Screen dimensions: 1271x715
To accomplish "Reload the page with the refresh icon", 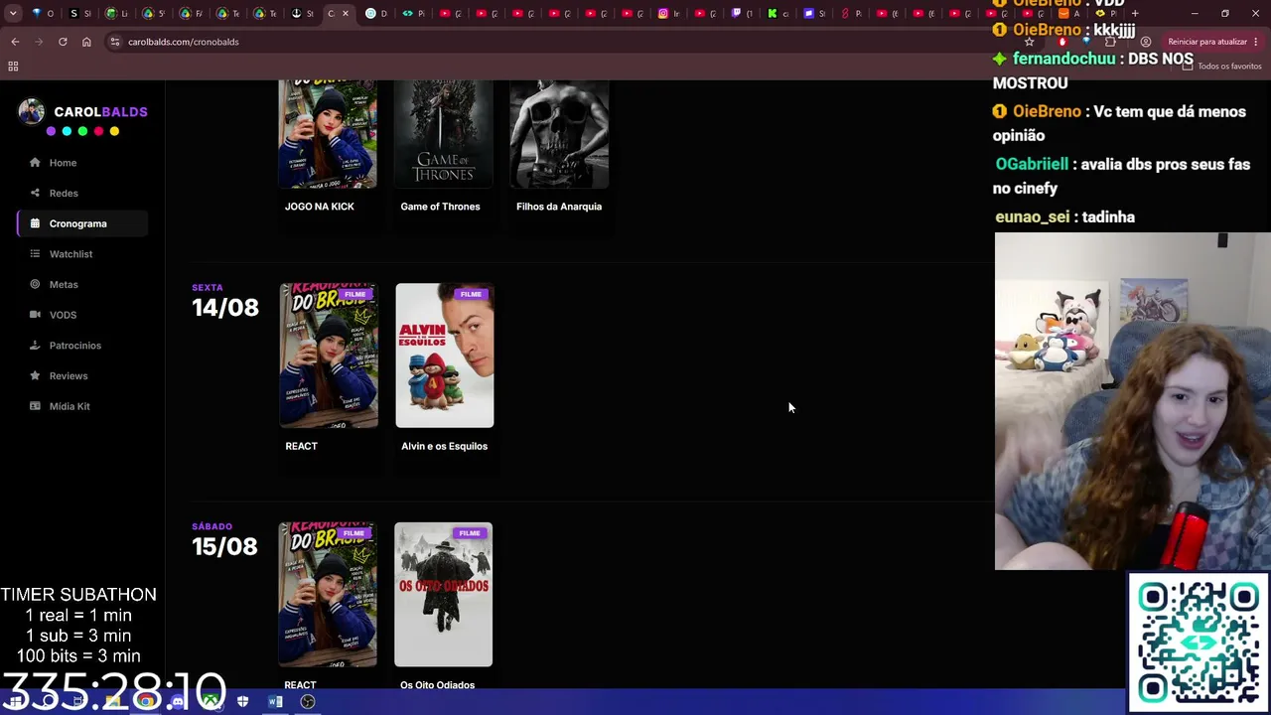I will [x=63, y=42].
